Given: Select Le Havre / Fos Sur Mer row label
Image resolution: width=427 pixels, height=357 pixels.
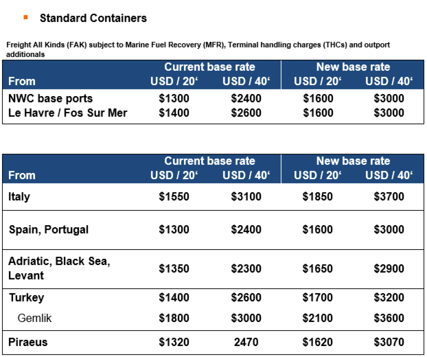Looking at the screenshot, I should coord(68,113).
